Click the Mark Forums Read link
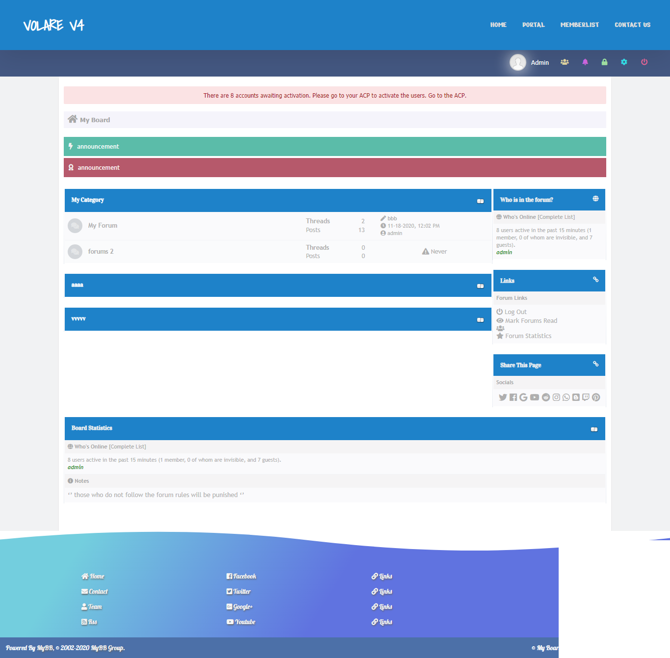 pyautogui.click(x=531, y=321)
